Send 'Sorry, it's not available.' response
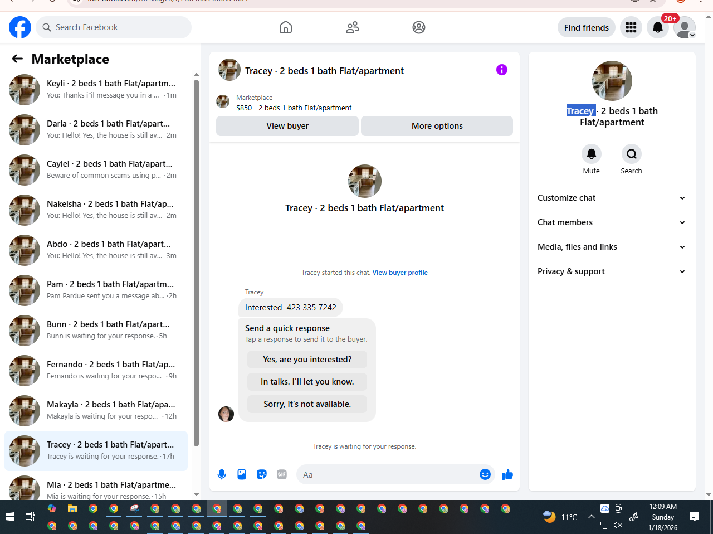The height and width of the screenshot is (534, 713). click(x=307, y=404)
